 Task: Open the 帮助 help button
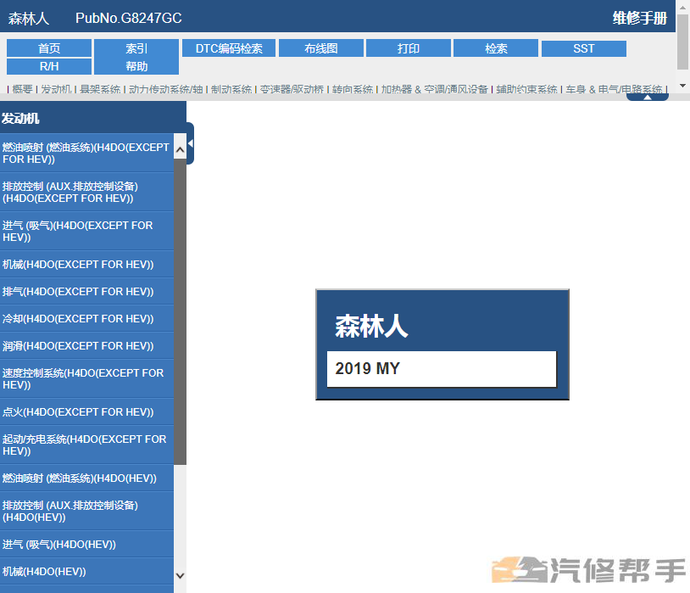136,66
